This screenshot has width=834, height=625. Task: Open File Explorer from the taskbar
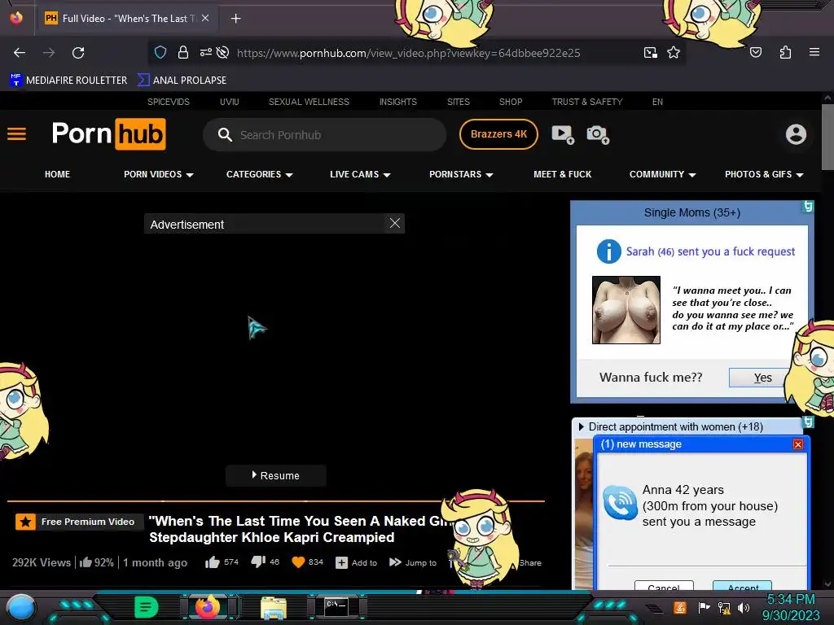tap(274, 608)
